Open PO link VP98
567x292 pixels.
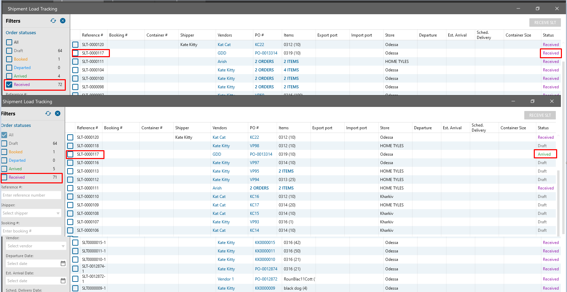(254, 146)
